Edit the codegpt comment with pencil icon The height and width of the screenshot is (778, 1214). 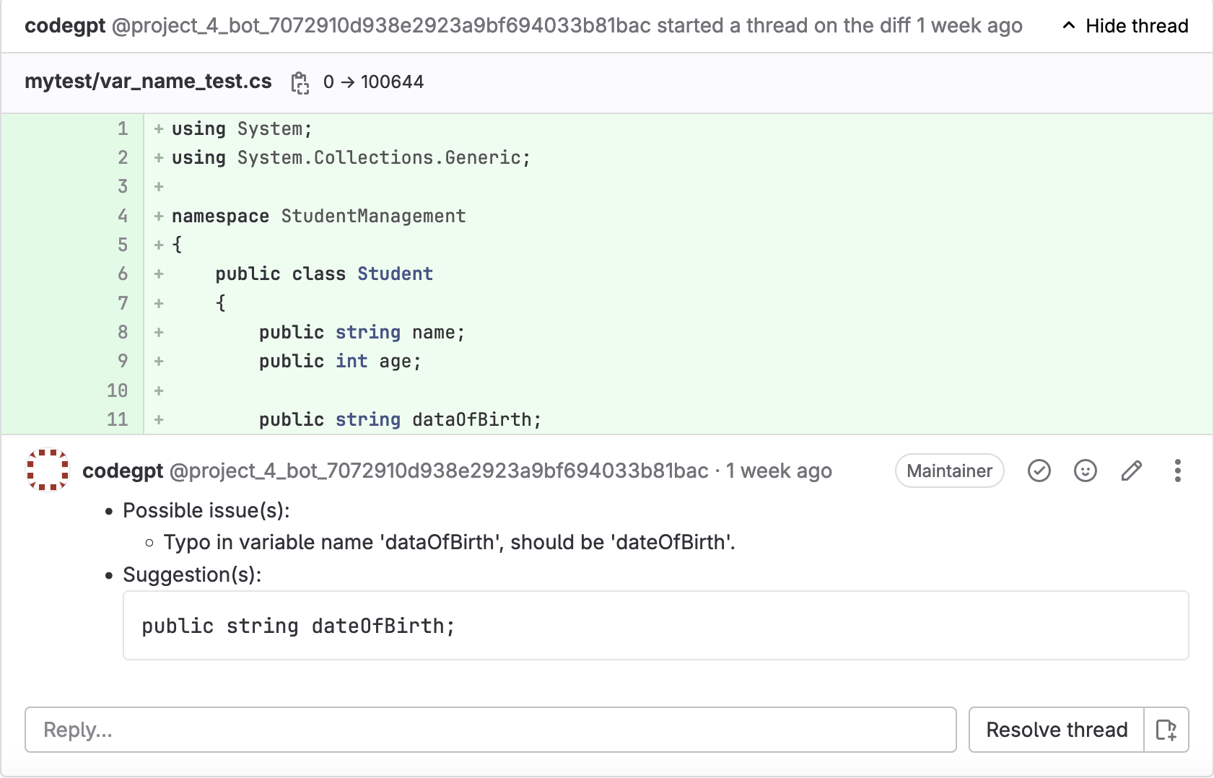pos(1131,471)
